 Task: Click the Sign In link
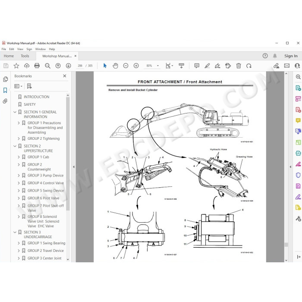click(291, 56)
